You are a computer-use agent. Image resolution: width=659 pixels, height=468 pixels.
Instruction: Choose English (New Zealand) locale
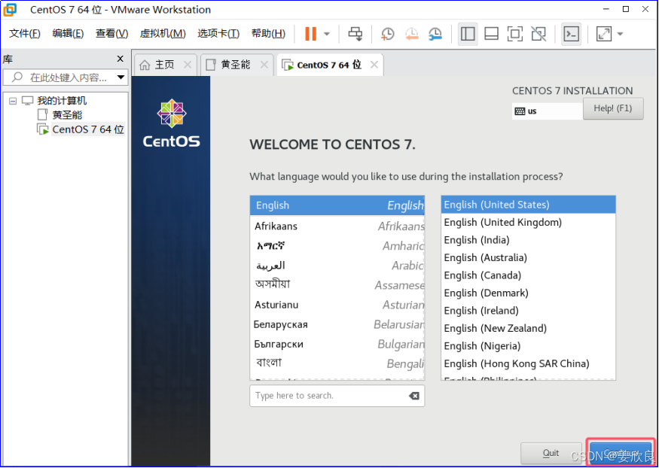tap(528, 328)
